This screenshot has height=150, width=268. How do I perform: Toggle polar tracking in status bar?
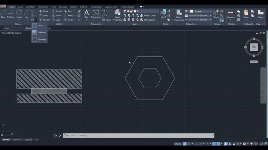pos(200,144)
